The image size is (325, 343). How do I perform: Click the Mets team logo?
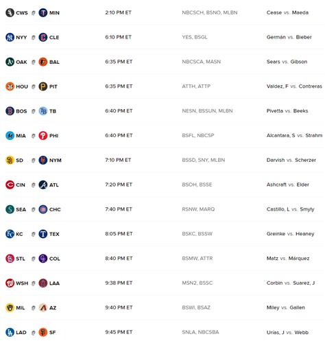(43, 160)
